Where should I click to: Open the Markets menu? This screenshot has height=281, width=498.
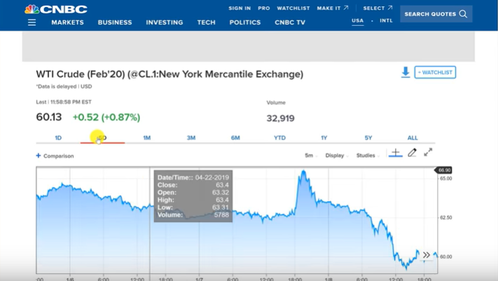click(67, 22)
